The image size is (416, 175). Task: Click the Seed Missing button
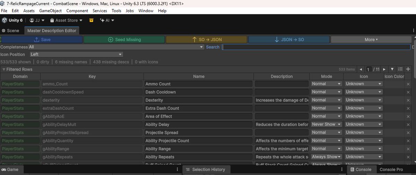tap(124, 39)
